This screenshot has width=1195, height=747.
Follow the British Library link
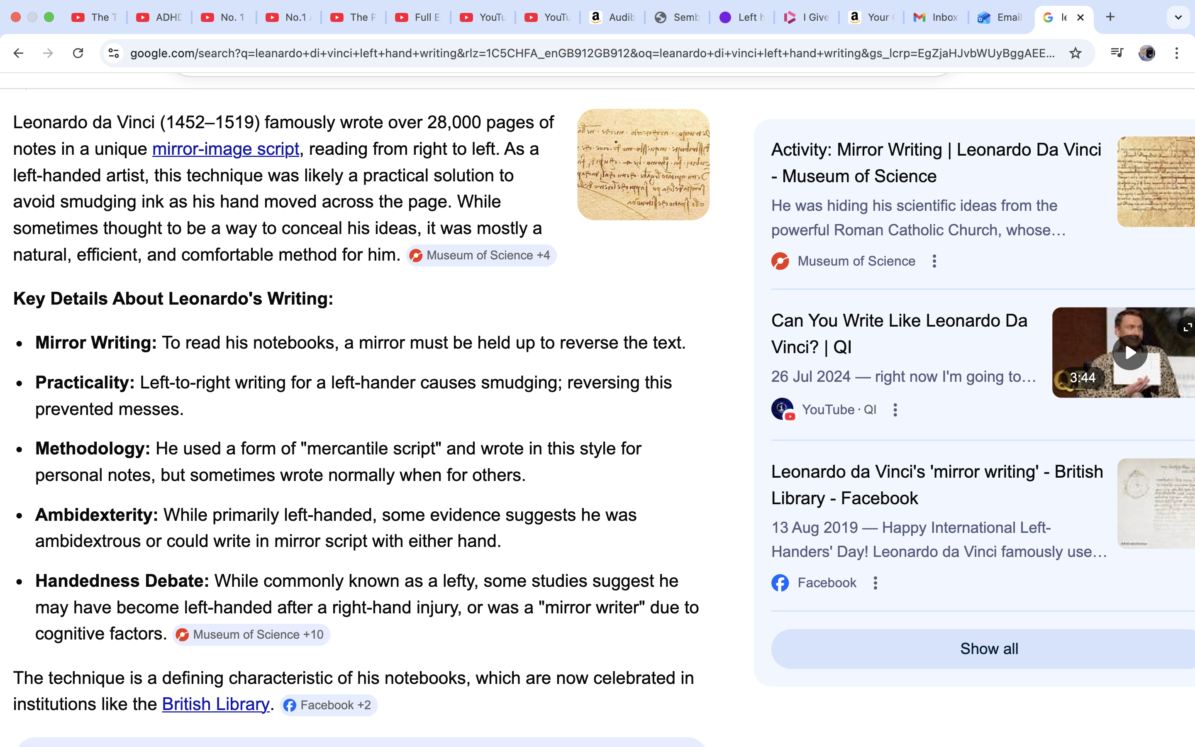tap(215, 704)
